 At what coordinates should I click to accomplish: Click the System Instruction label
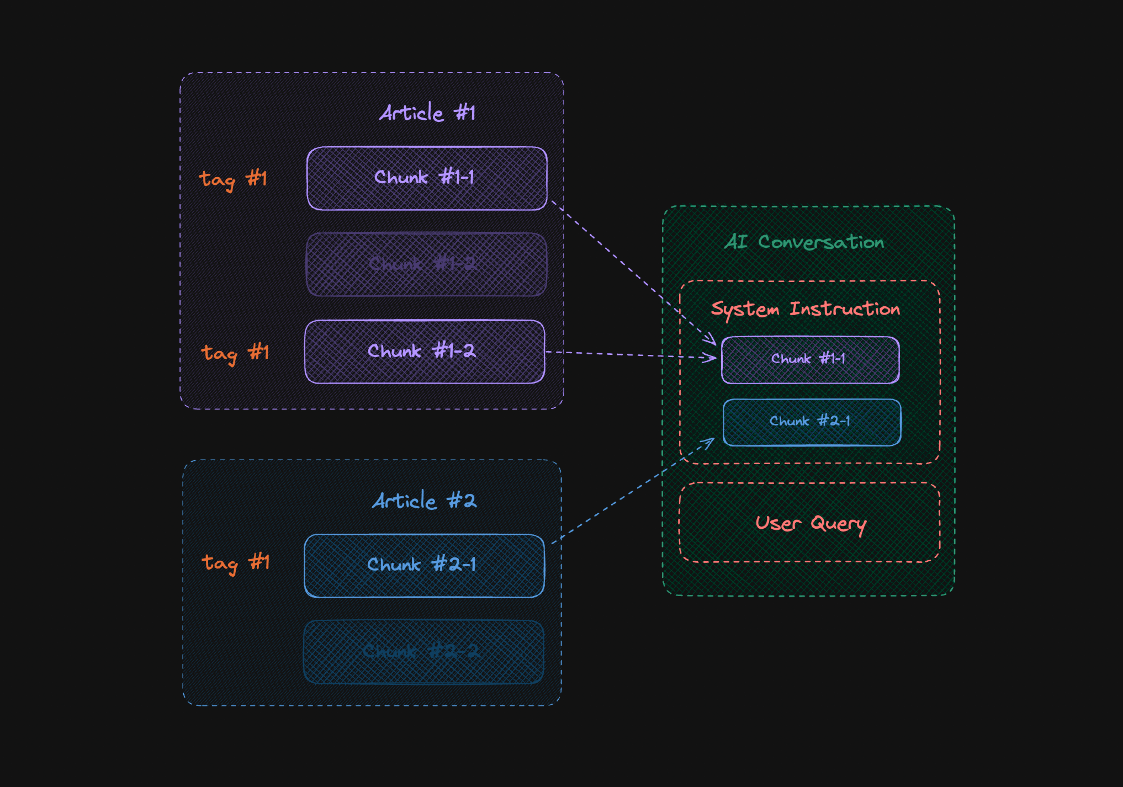805,309
